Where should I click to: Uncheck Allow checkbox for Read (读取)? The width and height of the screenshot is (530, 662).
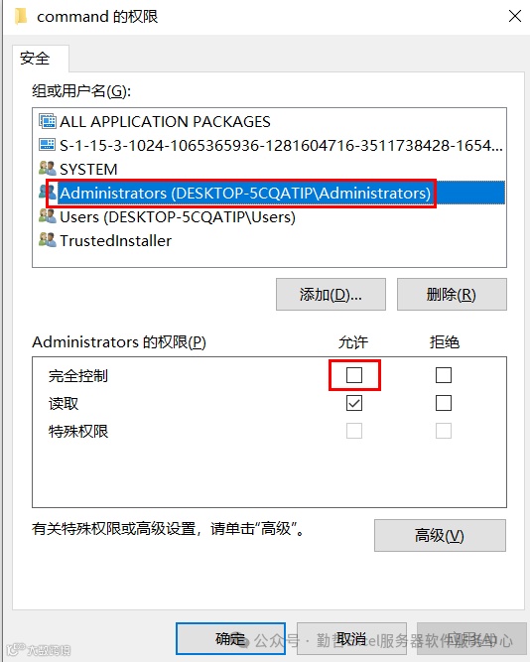coord(354,403)
